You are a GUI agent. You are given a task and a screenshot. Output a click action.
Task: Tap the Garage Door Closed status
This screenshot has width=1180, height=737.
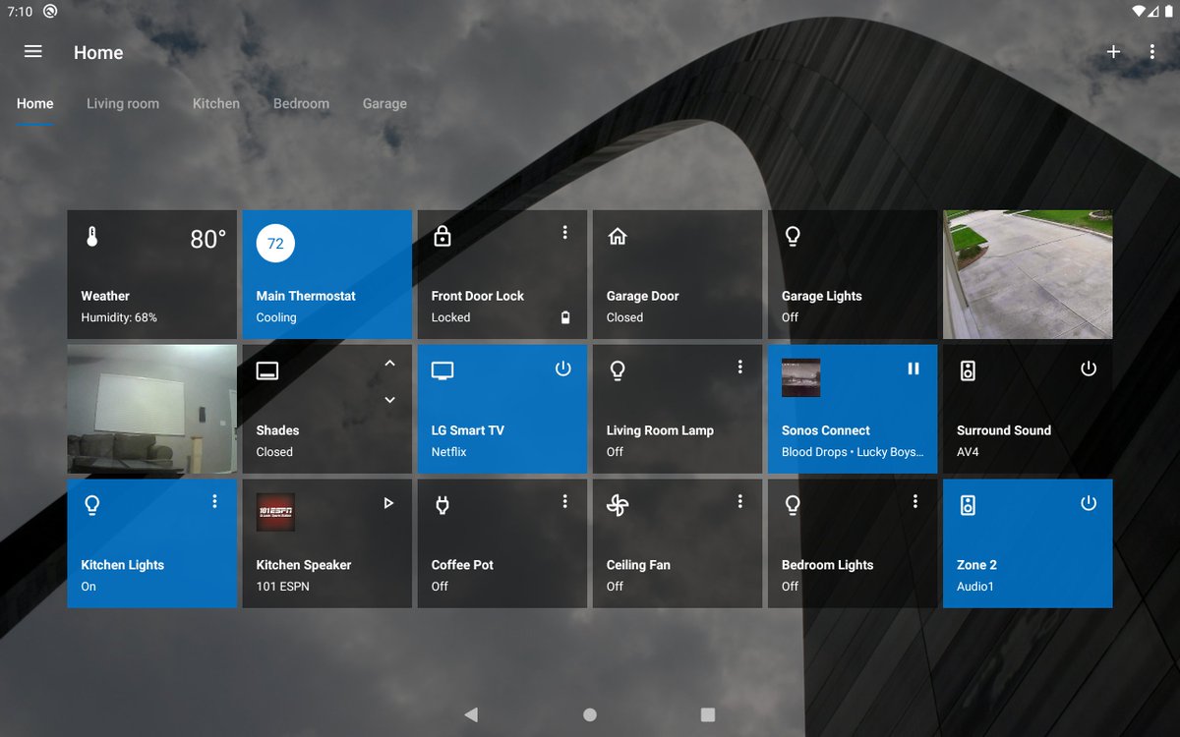(x=624, y=317)
